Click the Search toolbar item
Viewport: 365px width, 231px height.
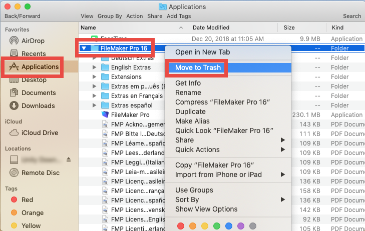[352, 16]
